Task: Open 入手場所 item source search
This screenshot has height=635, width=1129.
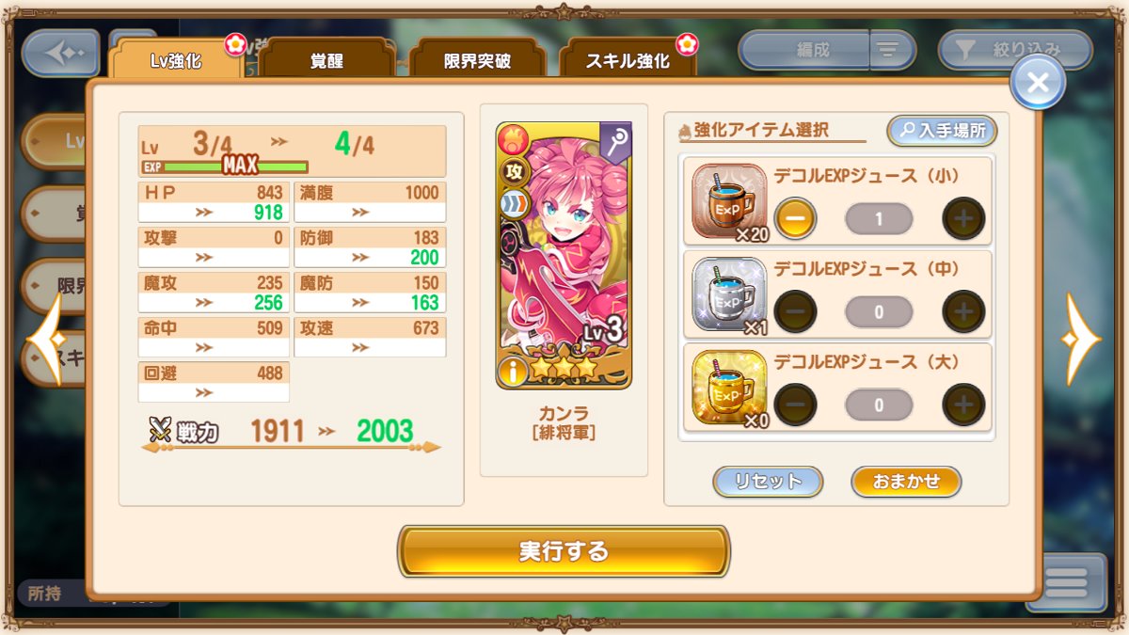Action: pos(942,131)
